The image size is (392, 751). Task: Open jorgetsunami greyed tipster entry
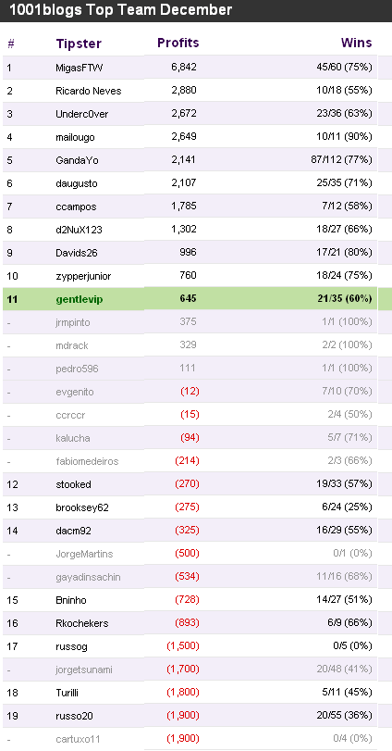tap(83, 670)
